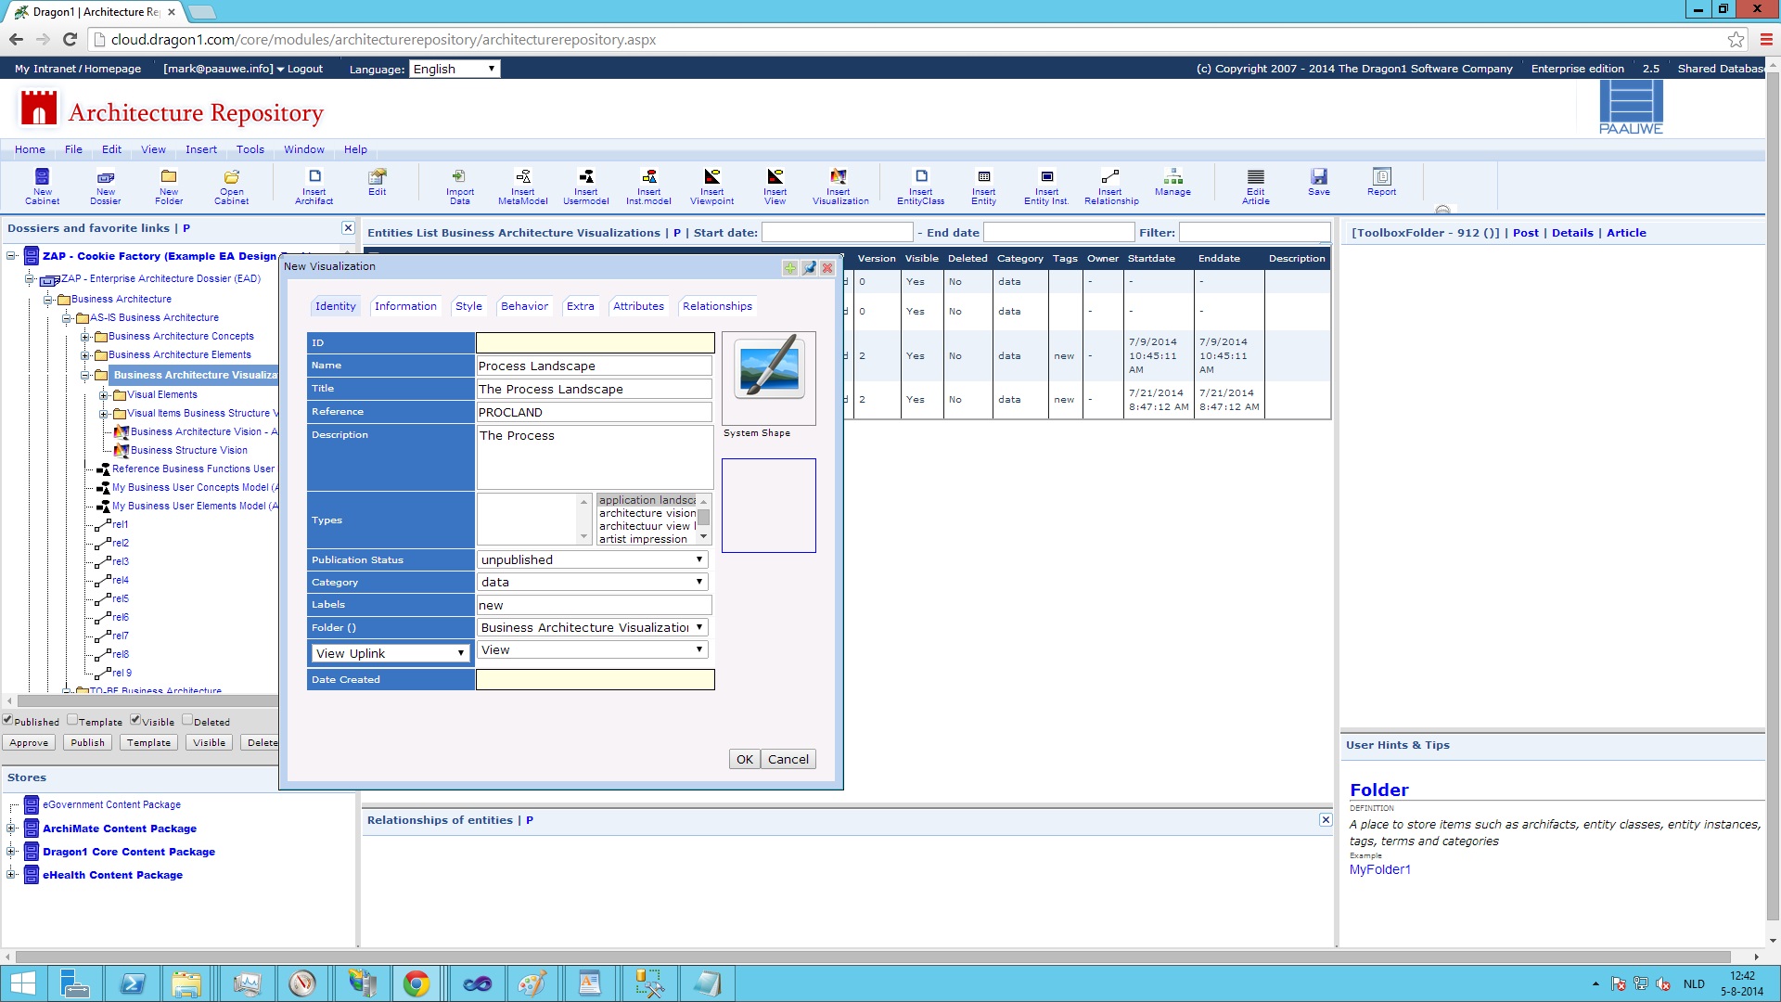Click the System Shape paintbrush image
The width and height of the screenshot is (1781, 1002).
pos(769,366)
